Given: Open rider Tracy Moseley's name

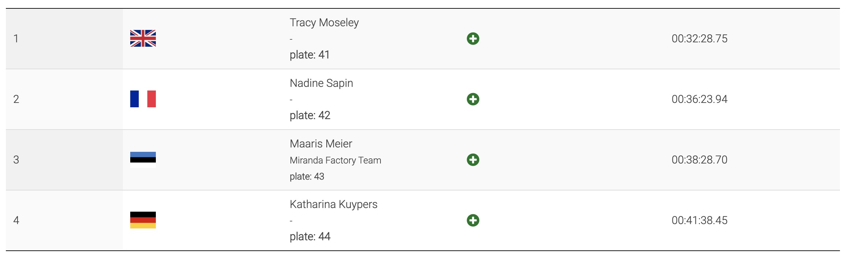Looking at the screenshot, I should (324, 23).
